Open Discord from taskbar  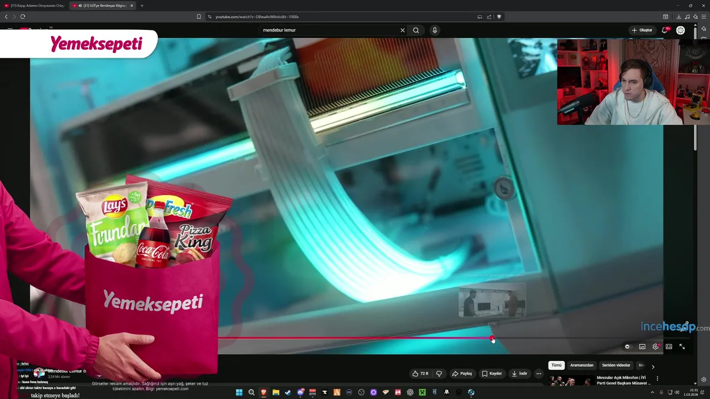(300, 392)
